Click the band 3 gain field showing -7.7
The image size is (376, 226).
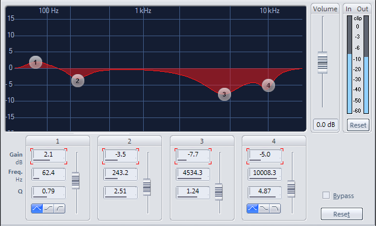(x=193, y=156)
